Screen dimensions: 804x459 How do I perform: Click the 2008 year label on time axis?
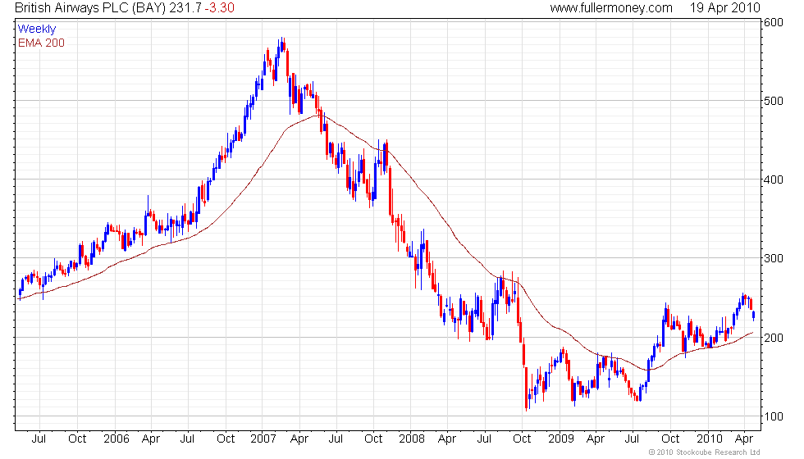(412, 439)
